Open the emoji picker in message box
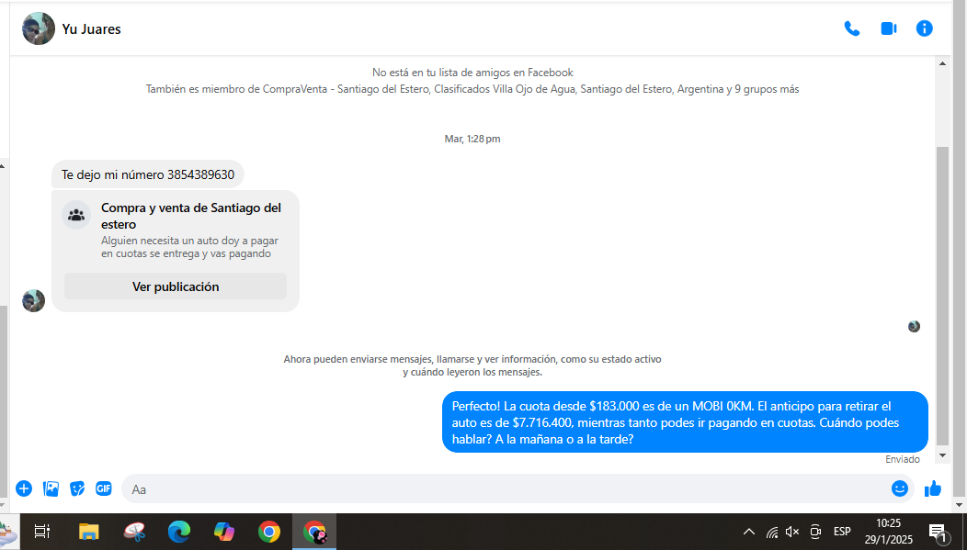The width and height of the screenshot is (967, 550). pyautogui.click(x=899, y=488)
